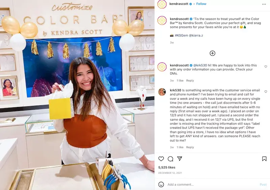Image resolution: width=270 pixels, height=190 pixels.
Task: Submit the comment with Post
Action: pos(263,185)
